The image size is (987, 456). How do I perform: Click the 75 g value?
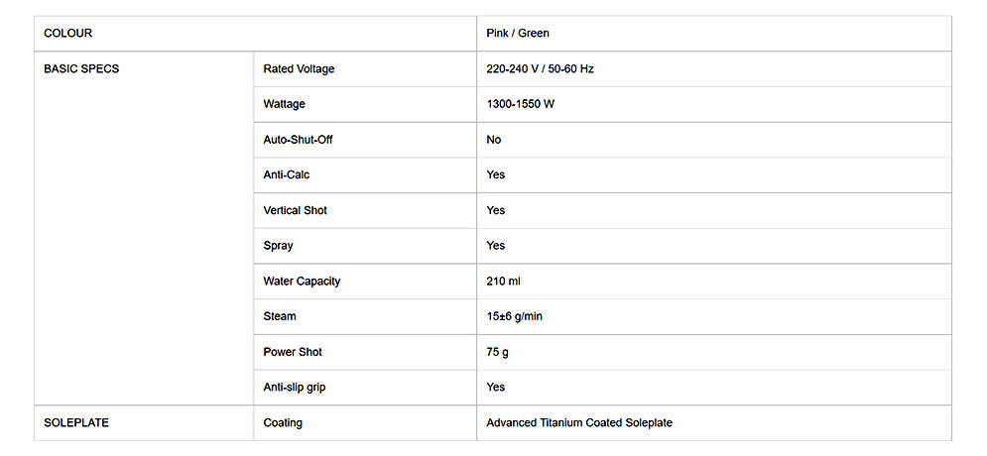click(498, 352)
